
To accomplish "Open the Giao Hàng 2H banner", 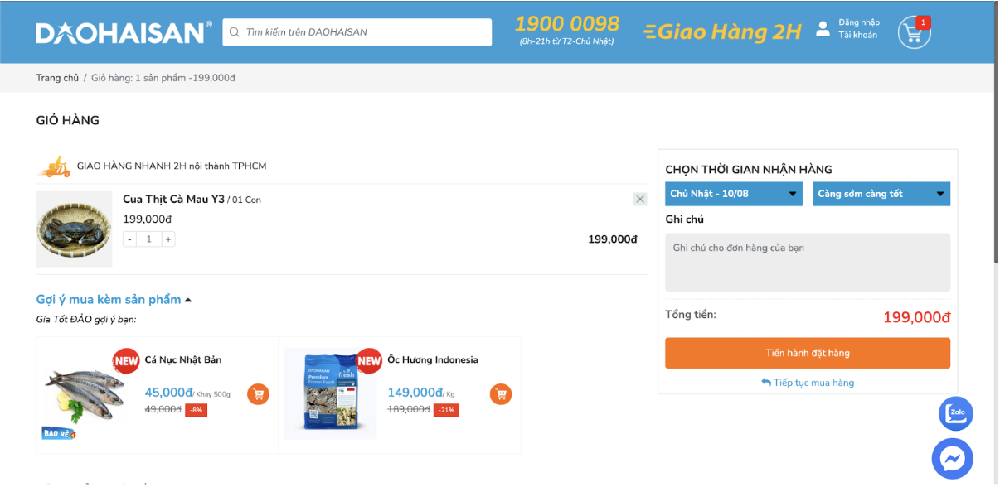I will click(x=723, y=32).
